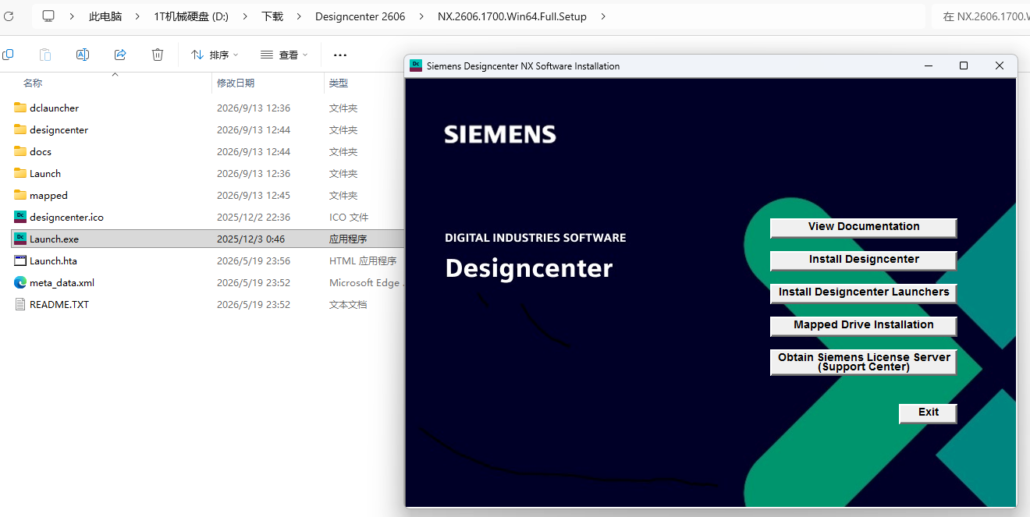Select the docs folder name
1030x517 pixels.
(41, 151)
